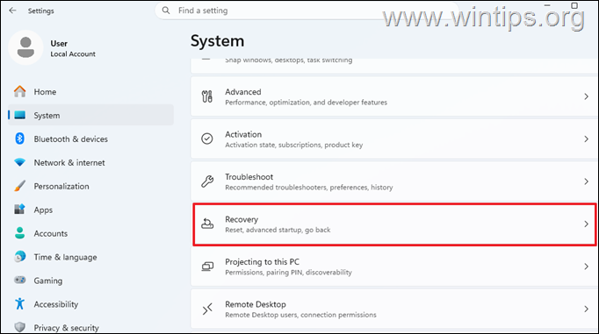Click the Apps icon in sidebar
The image size is (599, 334).
[x=20, y=210]
